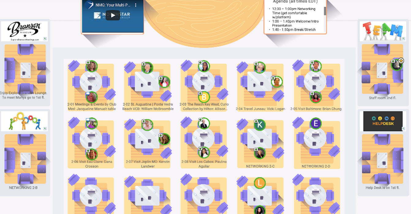Click the 'Help Desk is on 1st fl.' label
Viewport: 411px width, 214px height.
[x=383, y=188]
